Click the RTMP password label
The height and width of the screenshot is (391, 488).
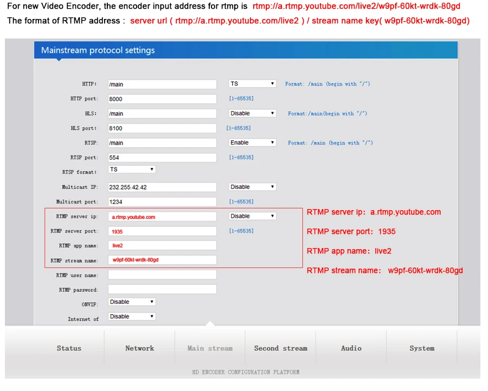79,290
